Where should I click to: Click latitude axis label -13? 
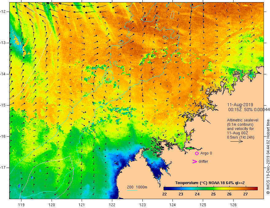tap(3, 43)
